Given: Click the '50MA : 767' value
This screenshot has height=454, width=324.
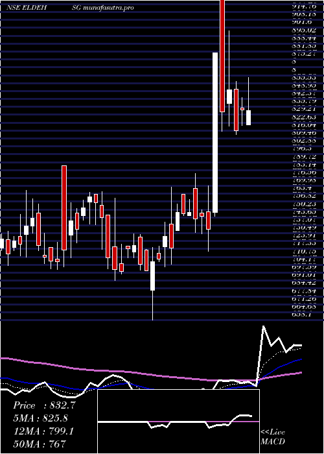Looking at the screenshot, I should 40,444.
